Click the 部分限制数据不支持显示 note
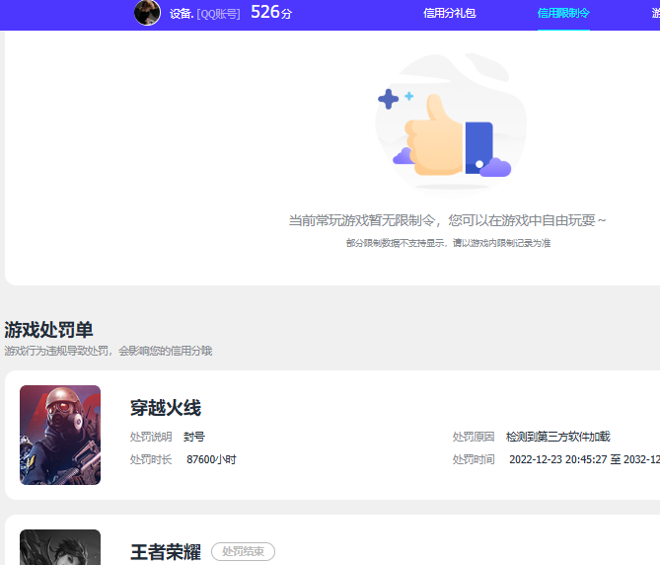 (448, 243)
